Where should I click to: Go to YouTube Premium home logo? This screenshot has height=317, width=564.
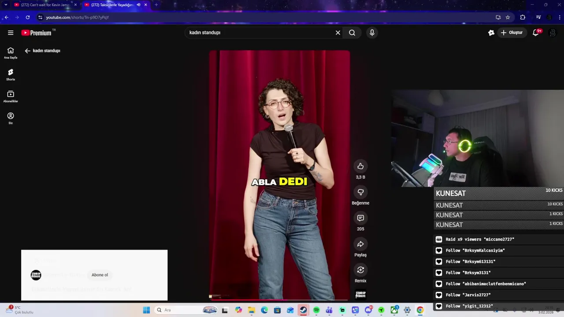coord(36,33)
